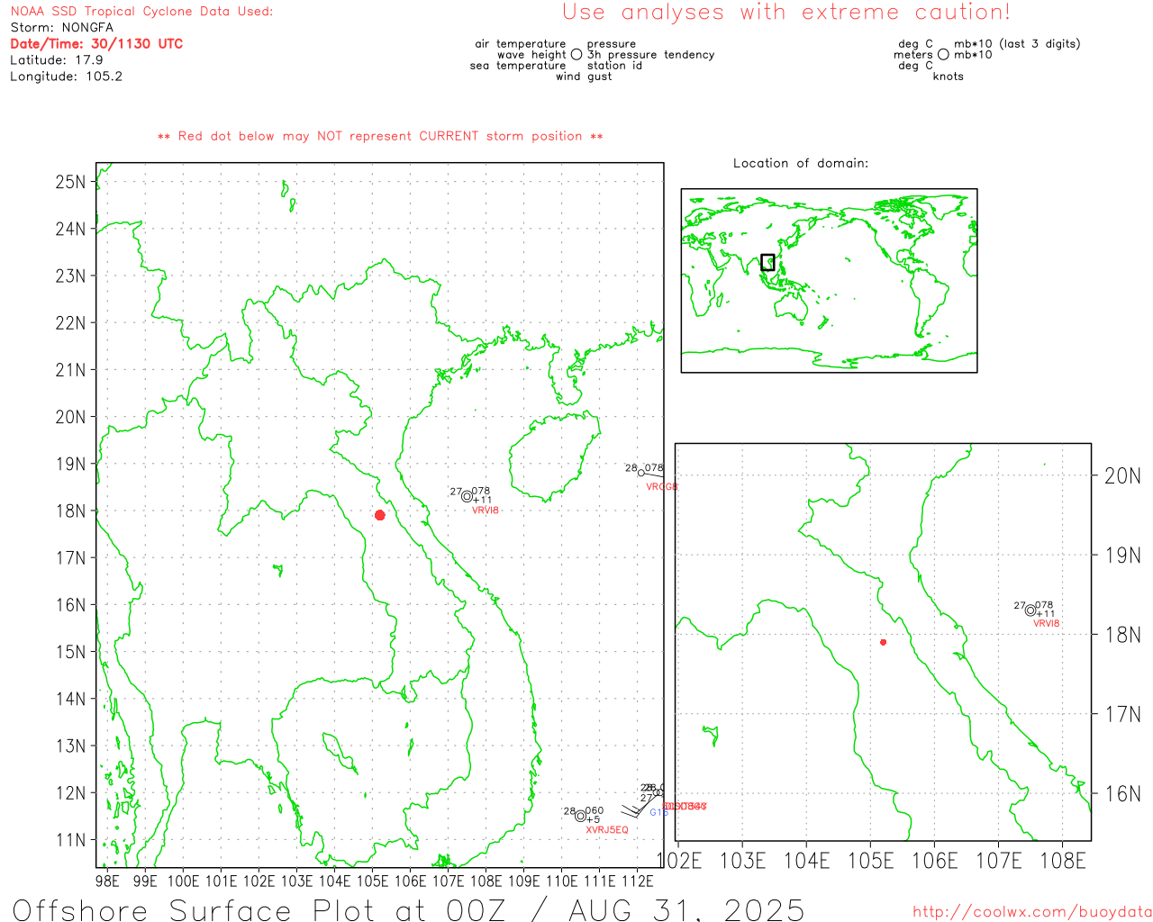Click the VRCG8 station circle on main map
This screenshot has height=922, width=1153.
641,472
